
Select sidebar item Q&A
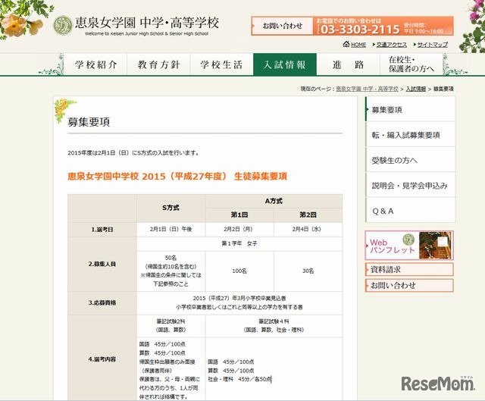click(410, 211)
